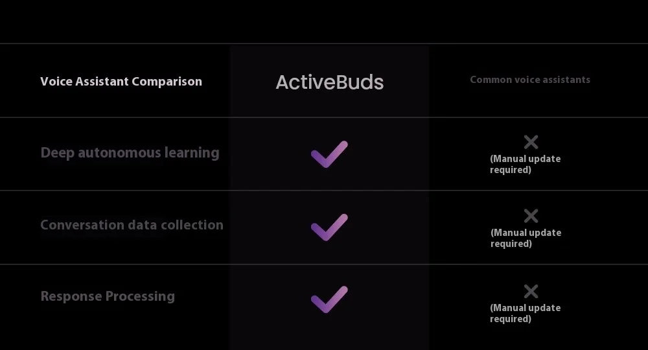
Task: Click the Common voice assistants column heading
Action: 530,80
